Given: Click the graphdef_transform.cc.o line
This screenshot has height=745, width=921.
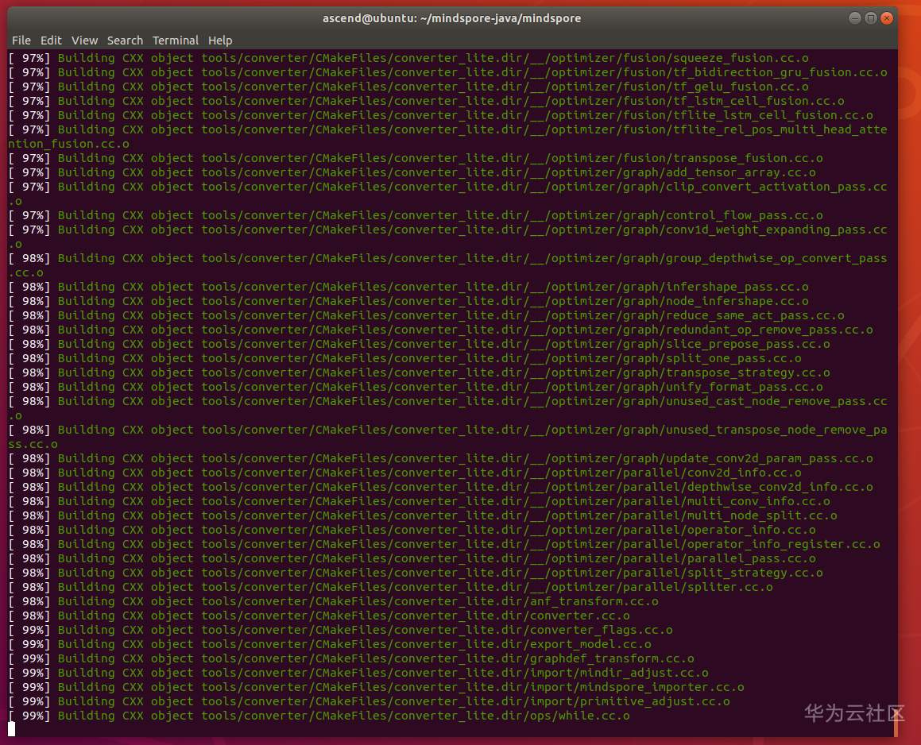Looking at the screenshot, I should click(x=351, y=658).
